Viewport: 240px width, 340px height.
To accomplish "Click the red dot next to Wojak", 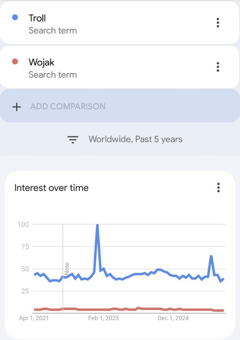I will 15,62.
